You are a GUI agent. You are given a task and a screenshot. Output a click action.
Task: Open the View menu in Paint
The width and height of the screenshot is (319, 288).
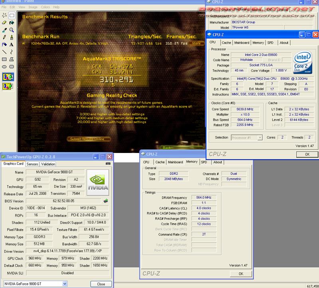click(x=22, y=7)
